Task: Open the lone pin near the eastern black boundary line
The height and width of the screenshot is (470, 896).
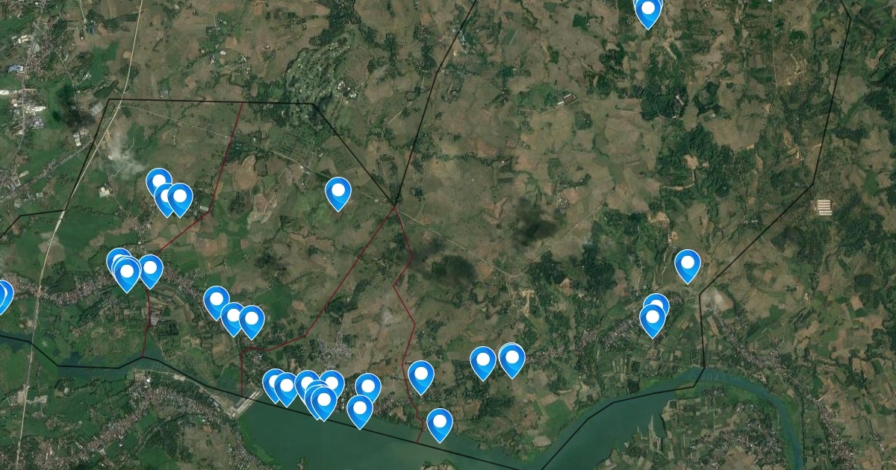Action: (x=688, y=266)
